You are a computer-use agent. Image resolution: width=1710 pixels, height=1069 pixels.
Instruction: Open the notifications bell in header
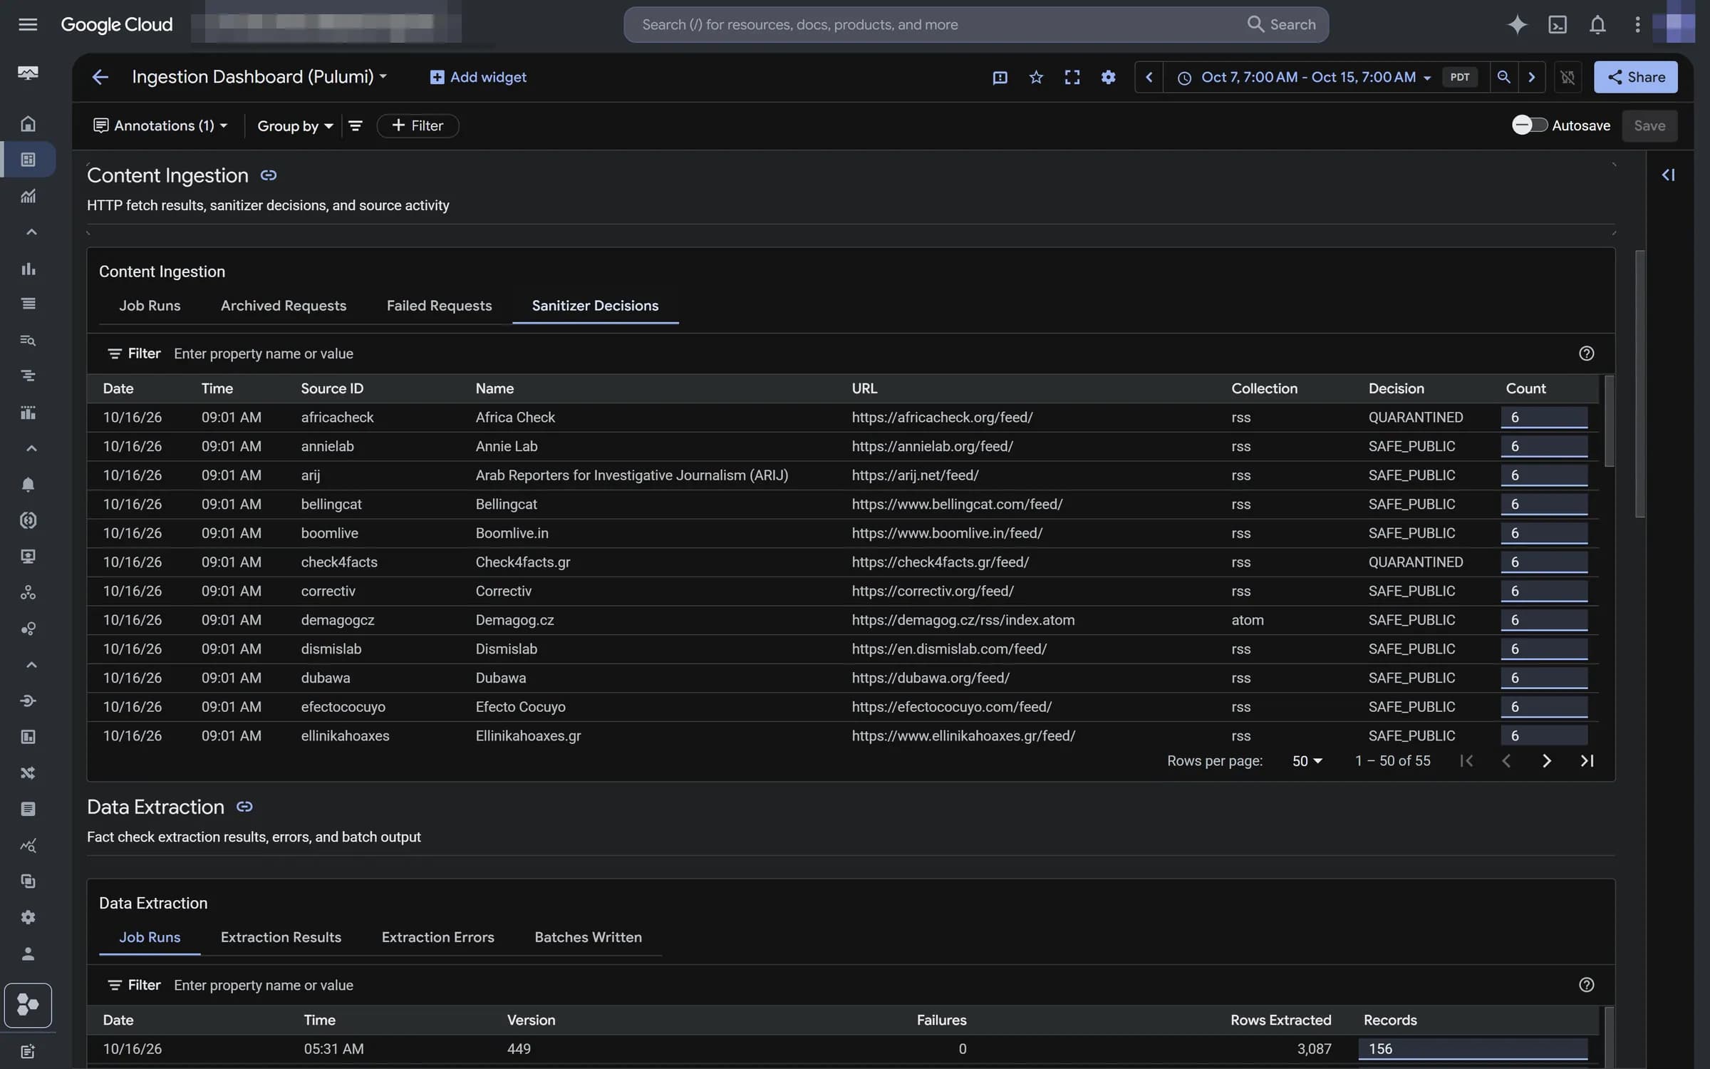point(1597,24)
